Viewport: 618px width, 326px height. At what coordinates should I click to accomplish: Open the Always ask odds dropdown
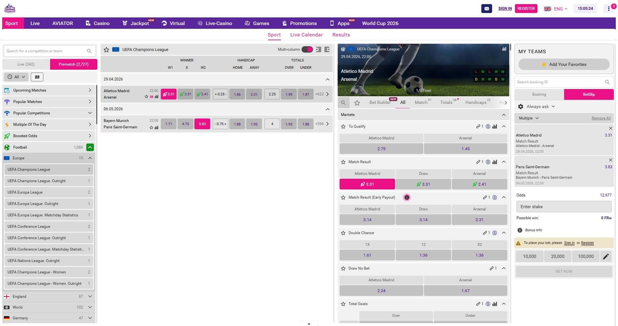coord(541,107)
